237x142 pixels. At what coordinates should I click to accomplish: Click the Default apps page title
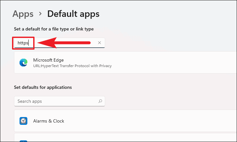coord(73,14)
